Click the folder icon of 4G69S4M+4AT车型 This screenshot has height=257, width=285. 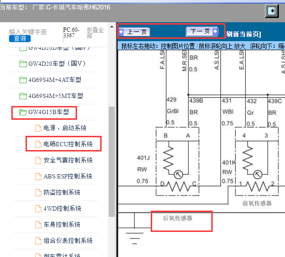(23, 80)
